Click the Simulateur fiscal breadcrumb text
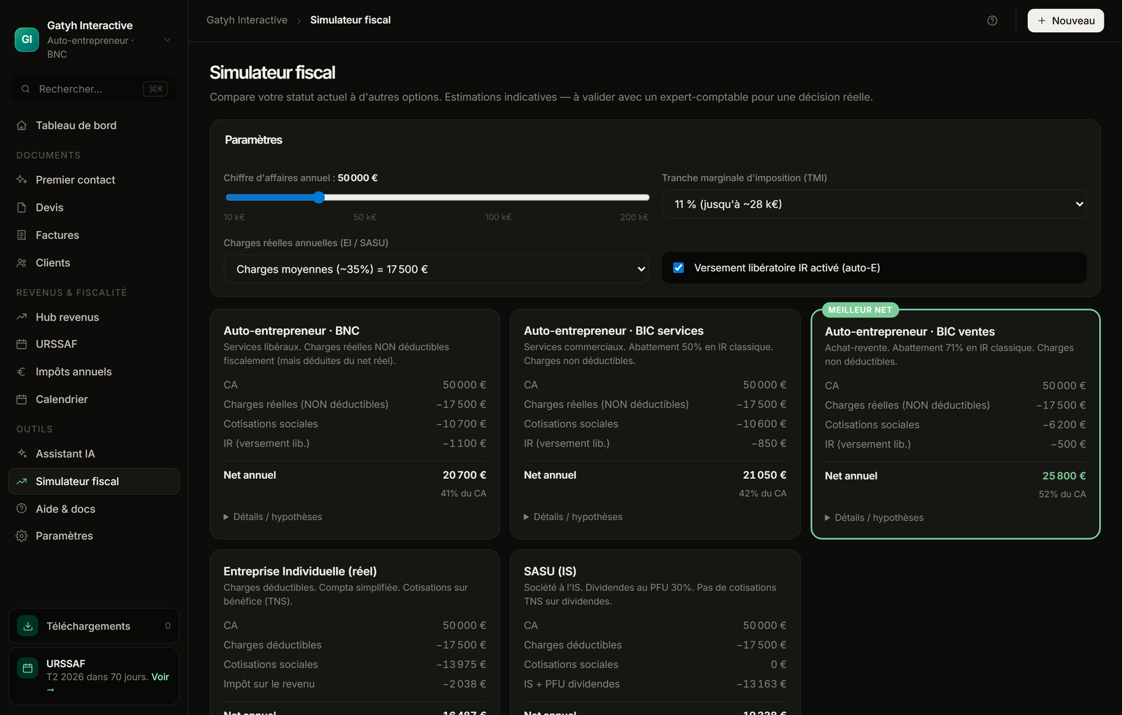1122x715 pixels. (x=351, y=20)
